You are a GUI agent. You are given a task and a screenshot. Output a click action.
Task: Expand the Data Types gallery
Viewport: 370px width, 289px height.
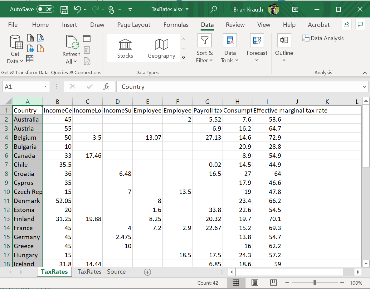[x=184, y=57]
